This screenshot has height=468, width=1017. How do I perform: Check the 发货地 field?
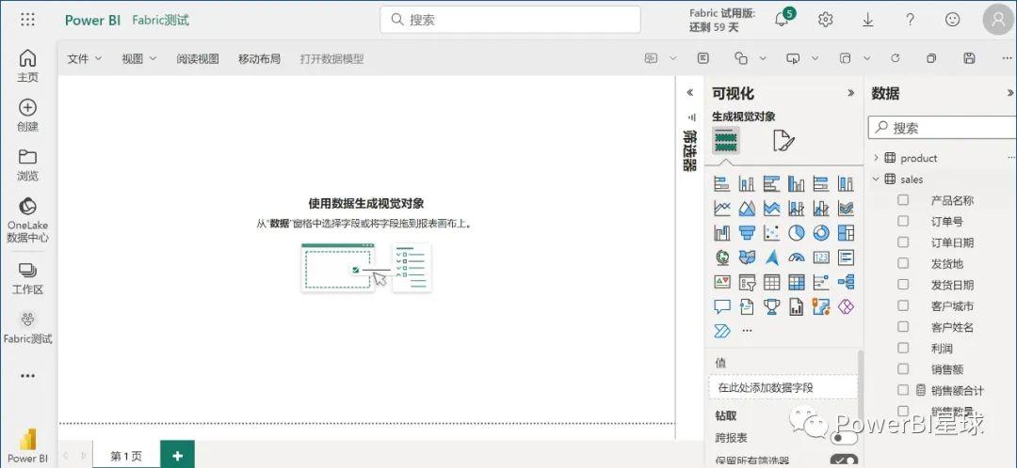point(903,263)
